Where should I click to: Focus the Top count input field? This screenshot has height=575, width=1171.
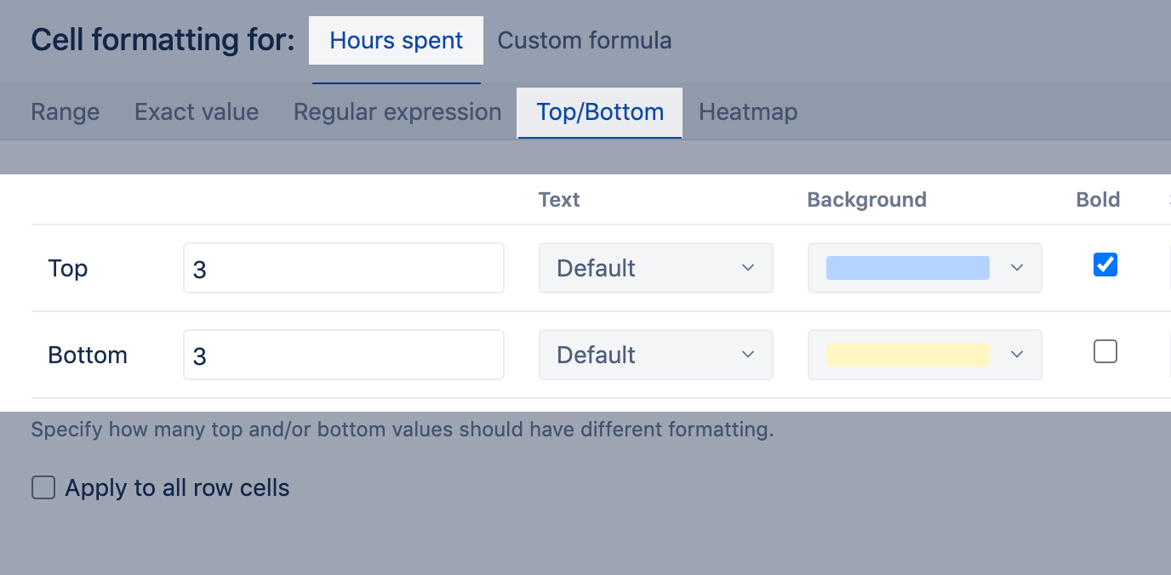tap(344, 269)
